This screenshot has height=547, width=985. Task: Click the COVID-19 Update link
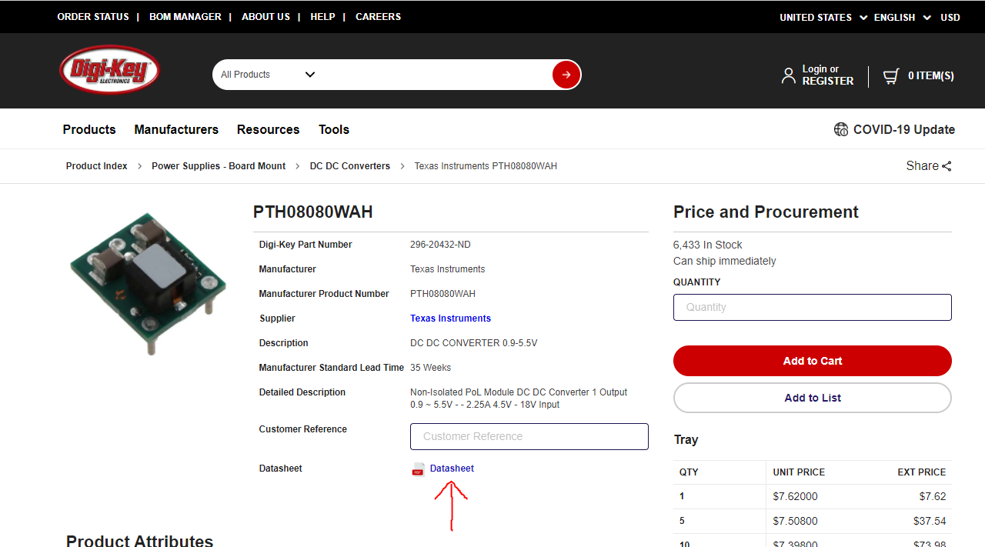pyautogui.click(x=904, y=129)
